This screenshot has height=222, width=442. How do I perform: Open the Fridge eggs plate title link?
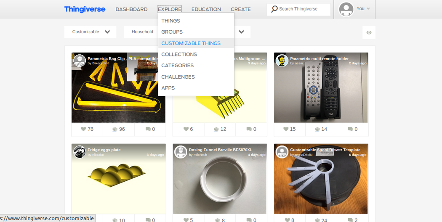pyautogui.click(x=104, y=150)
